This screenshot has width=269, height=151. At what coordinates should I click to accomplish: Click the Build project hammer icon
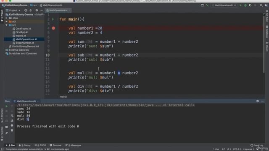click(207, 5)
